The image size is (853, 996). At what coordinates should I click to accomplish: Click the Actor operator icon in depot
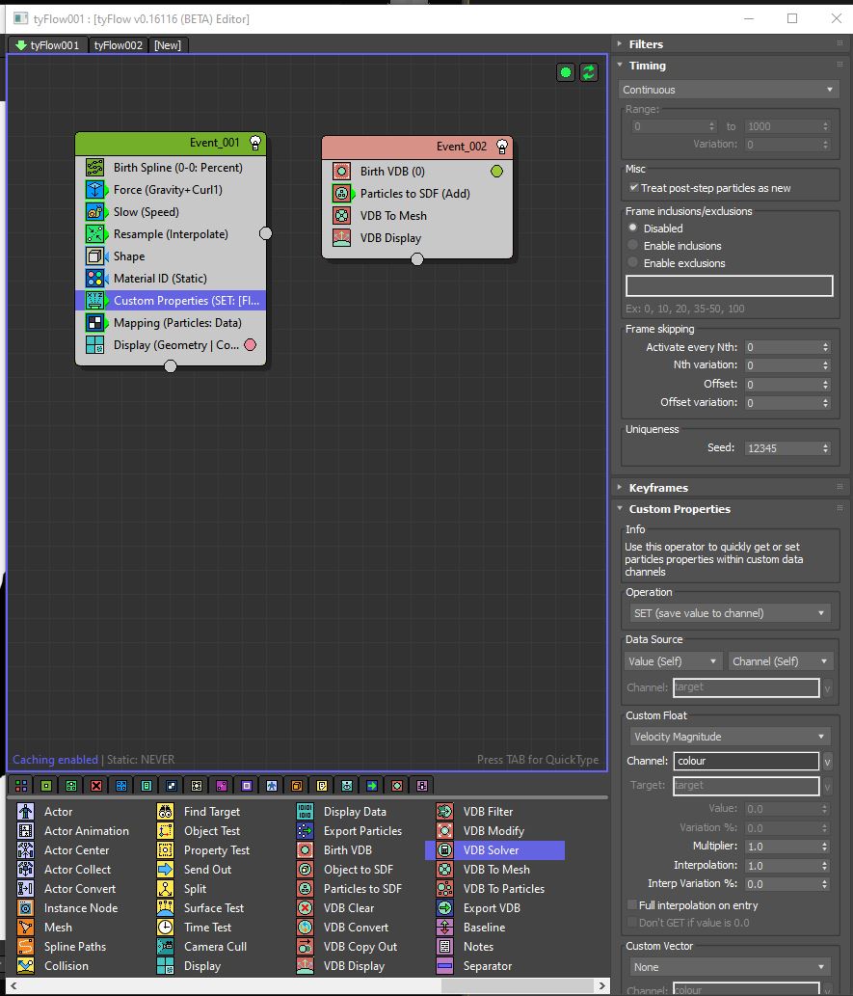(x=25, y=812)
